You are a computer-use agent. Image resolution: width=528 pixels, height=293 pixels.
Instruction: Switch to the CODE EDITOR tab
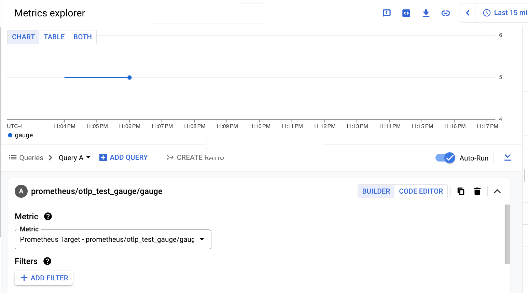[x=421, y=191]
